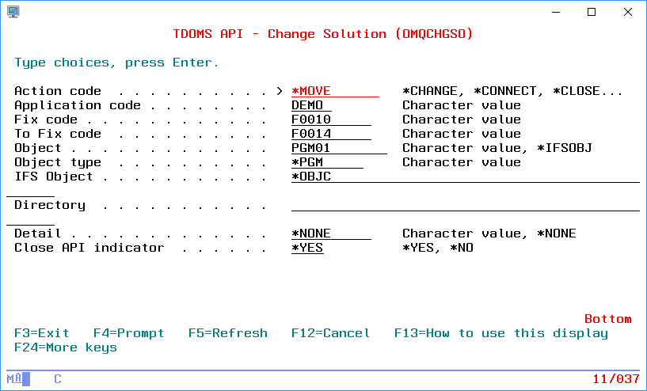Screen dimensions: 647x391
Task: Show more keys with F24=More keys
Action: (65, 347)
